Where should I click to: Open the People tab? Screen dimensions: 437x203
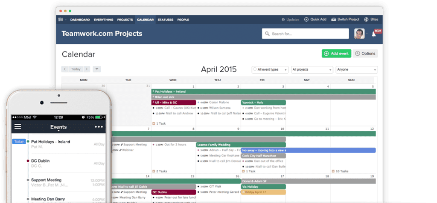[x=183, y=20]
